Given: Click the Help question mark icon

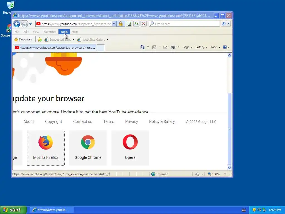Looking at the screenshot, I should (225, 47).
